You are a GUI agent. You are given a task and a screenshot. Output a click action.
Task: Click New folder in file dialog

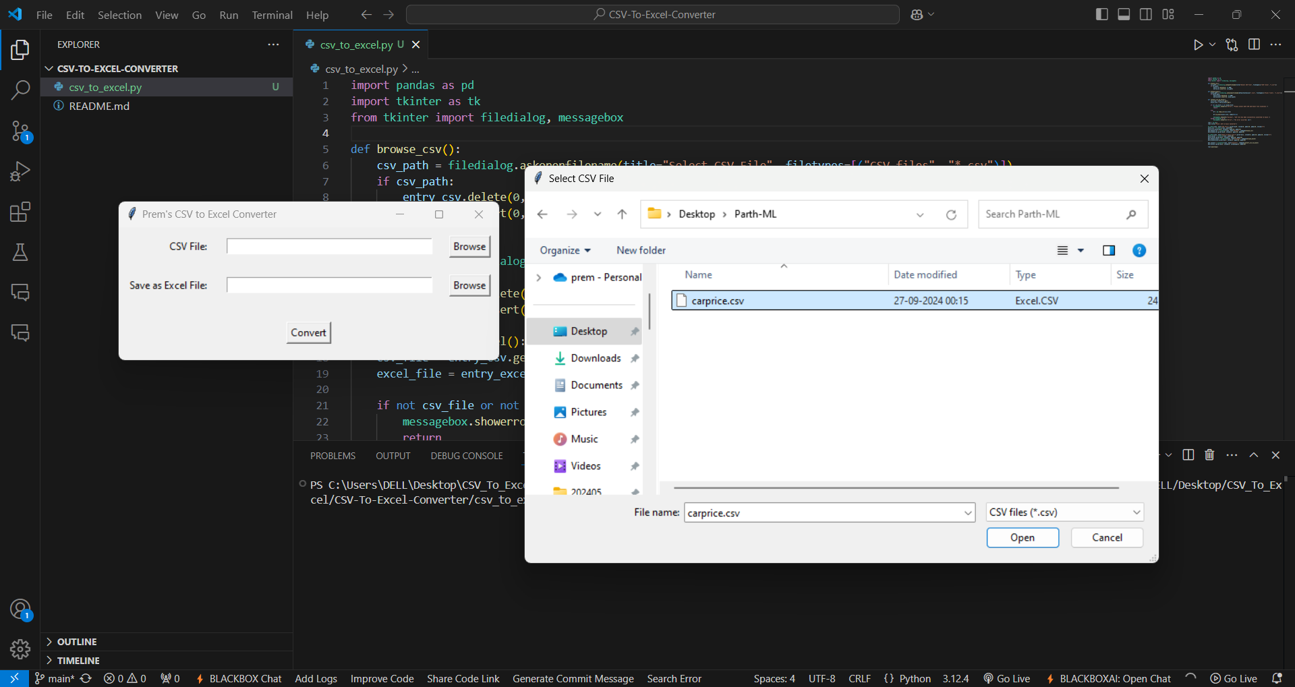[641, 250]
